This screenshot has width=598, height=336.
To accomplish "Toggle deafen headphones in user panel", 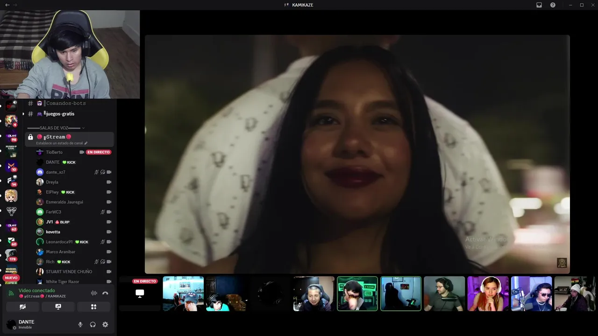I will point(93,324).
